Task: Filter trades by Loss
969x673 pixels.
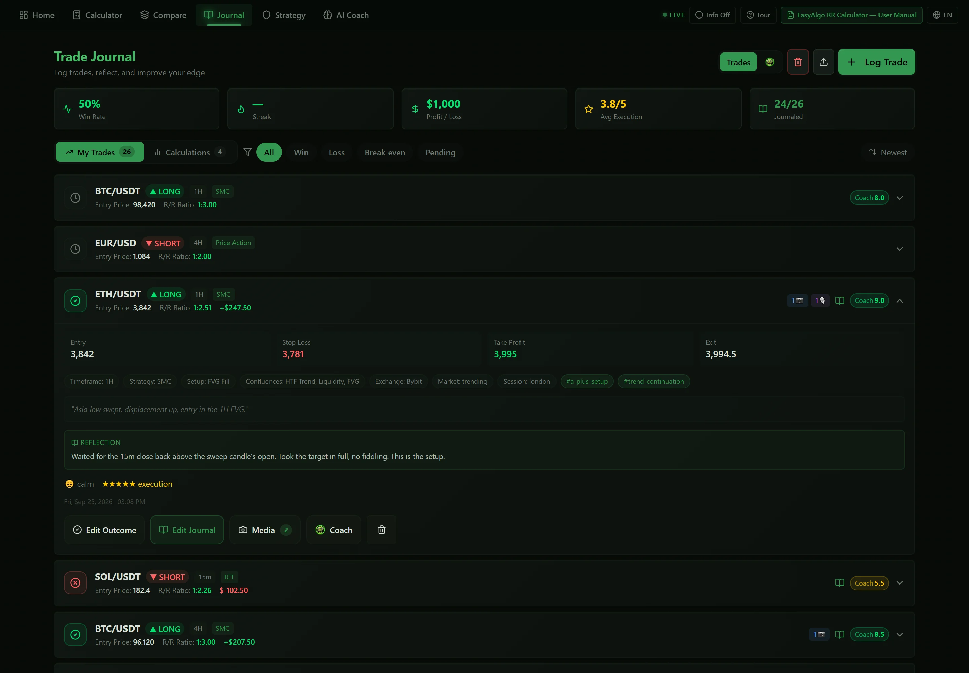Action: click(x=336, y=153)
